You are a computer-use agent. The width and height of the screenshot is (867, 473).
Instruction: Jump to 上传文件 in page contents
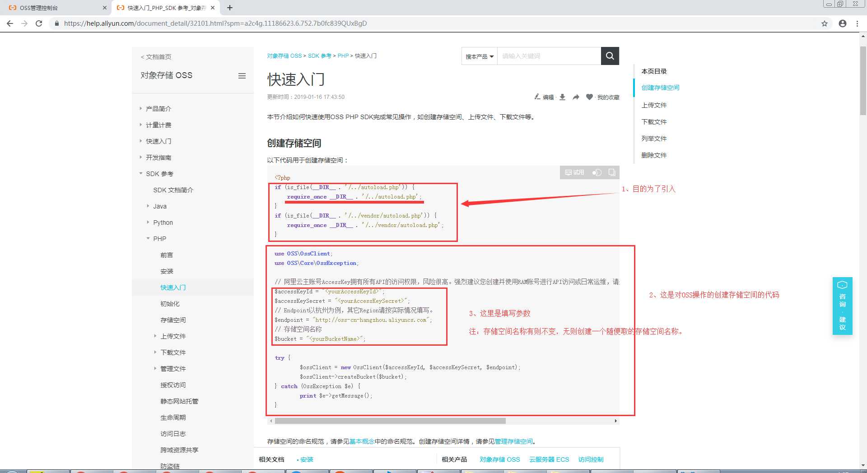coord(654,105)
